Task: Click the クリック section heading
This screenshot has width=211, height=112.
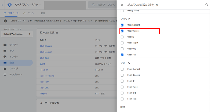Action: click(125, 19)
